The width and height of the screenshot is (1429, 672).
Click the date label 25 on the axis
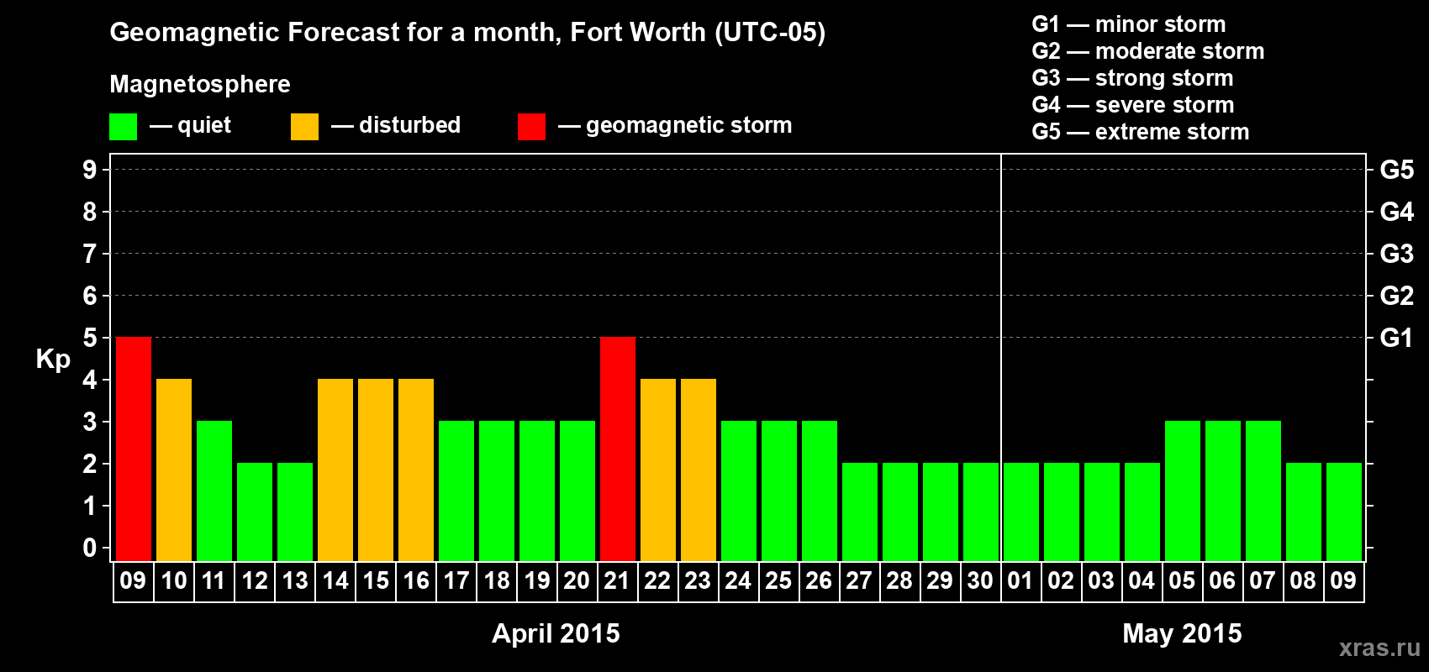click(778, 580)
